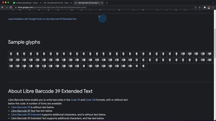216x121 pixels.
Task: Select the sample glyph cell for letter A
Action: click(x=11, y=54)
